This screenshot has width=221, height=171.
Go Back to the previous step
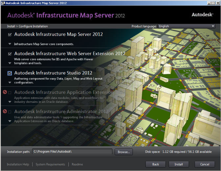(x=156, y=164)
